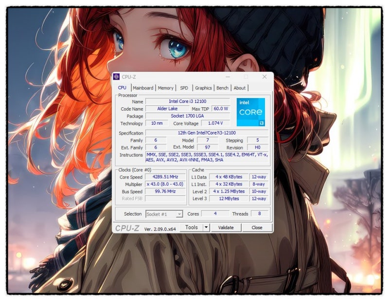Click the Revision value 'H0'
The image size is (389, 301).
pos(258,148)
